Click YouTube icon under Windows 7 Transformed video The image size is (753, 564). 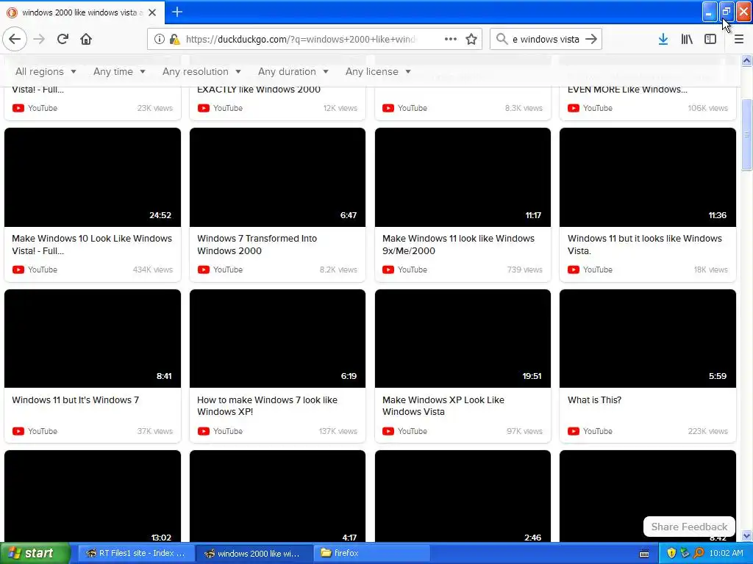(204, 270)
